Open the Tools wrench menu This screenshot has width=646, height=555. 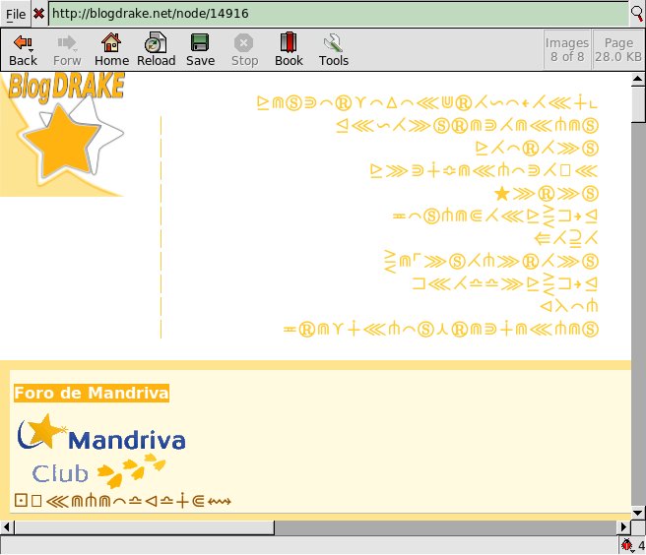334,49
